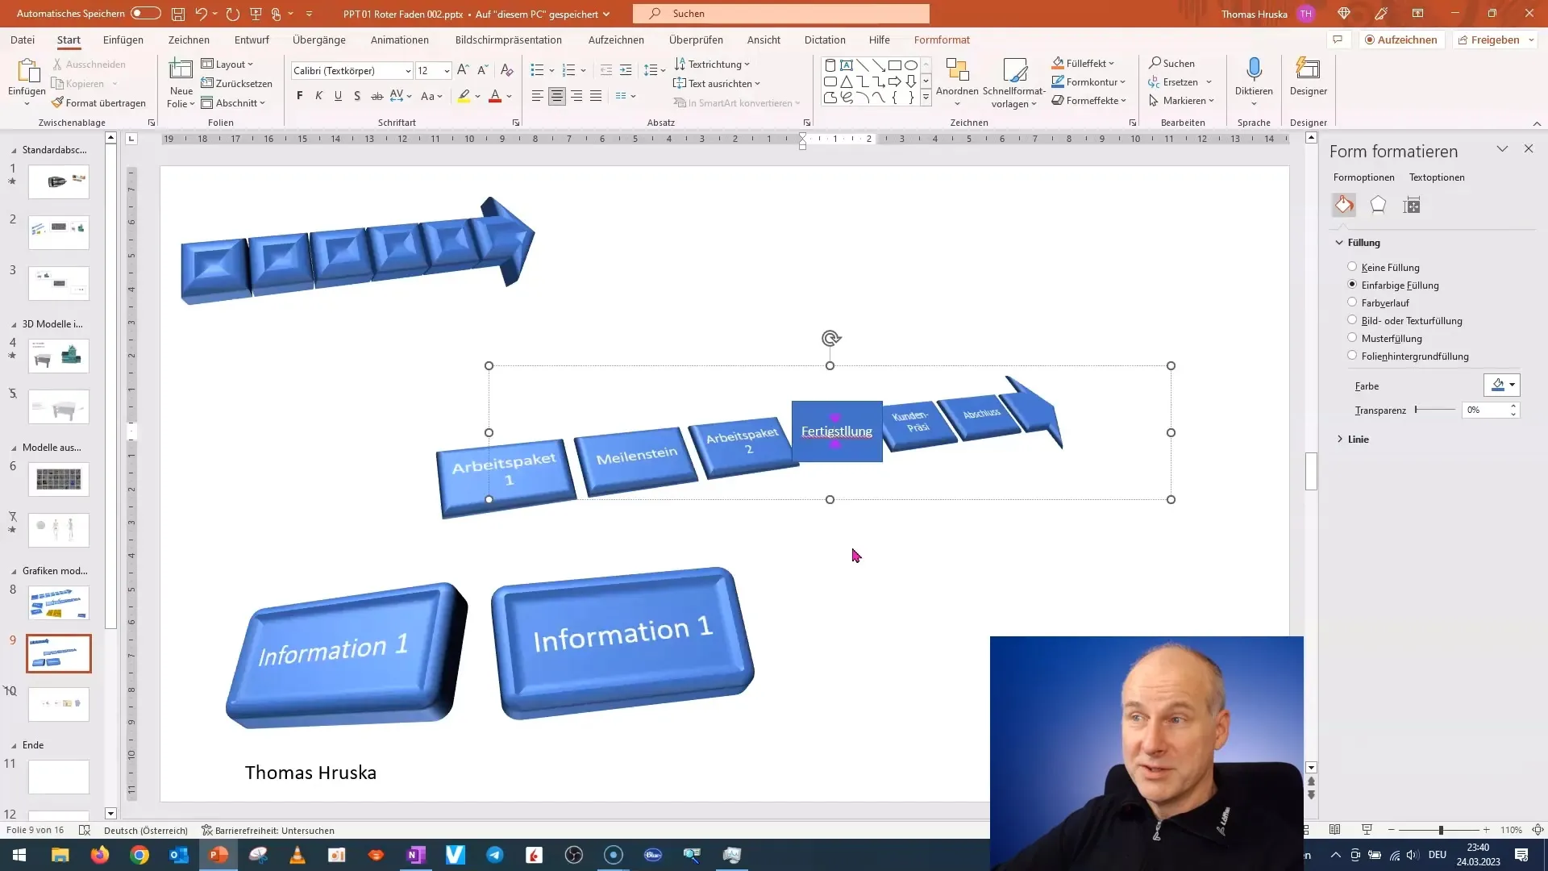
Task: Drag the Transparenz slider control
Action: (1416, 410)
